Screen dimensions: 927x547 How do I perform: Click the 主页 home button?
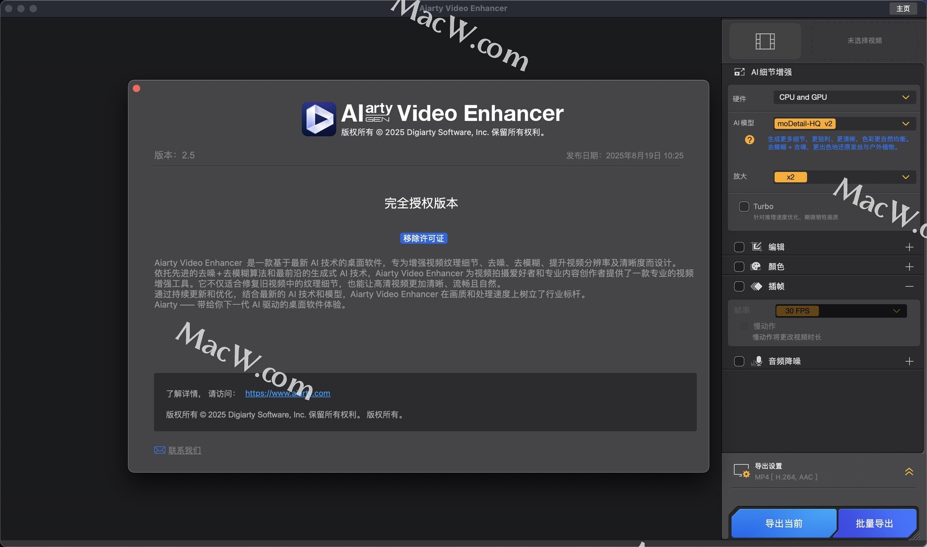(x=903, y=9)
